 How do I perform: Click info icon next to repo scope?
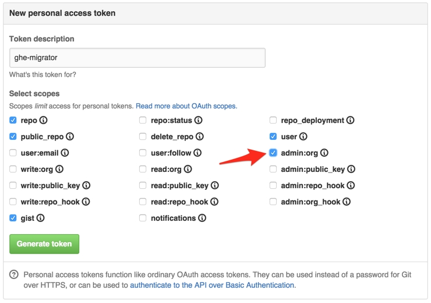(44, 121)
